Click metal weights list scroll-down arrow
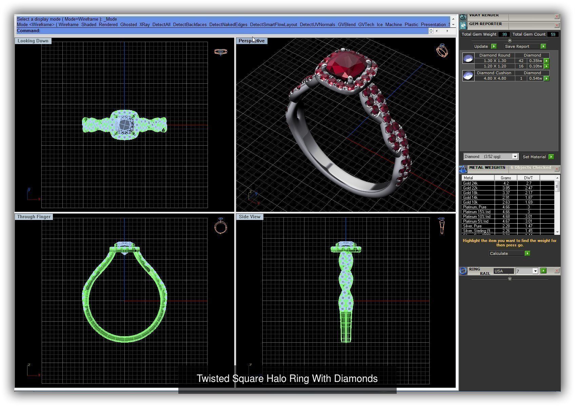Screen dimensions: 575x406 [x=557, y=232]
